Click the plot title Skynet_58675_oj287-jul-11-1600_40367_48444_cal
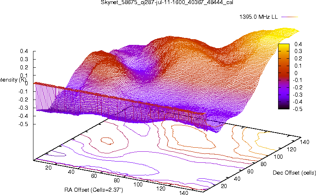316x195 pixels. tap(167, 2)
